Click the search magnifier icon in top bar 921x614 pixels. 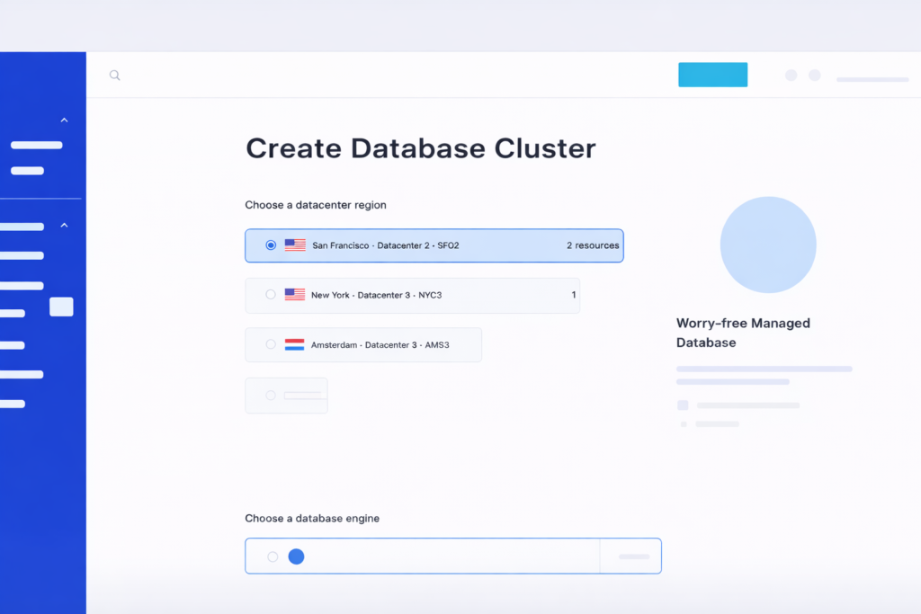pos(114,76)
